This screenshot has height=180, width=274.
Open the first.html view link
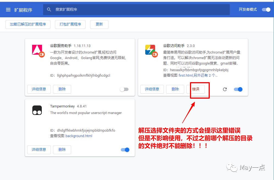click(x=186, y=75)
